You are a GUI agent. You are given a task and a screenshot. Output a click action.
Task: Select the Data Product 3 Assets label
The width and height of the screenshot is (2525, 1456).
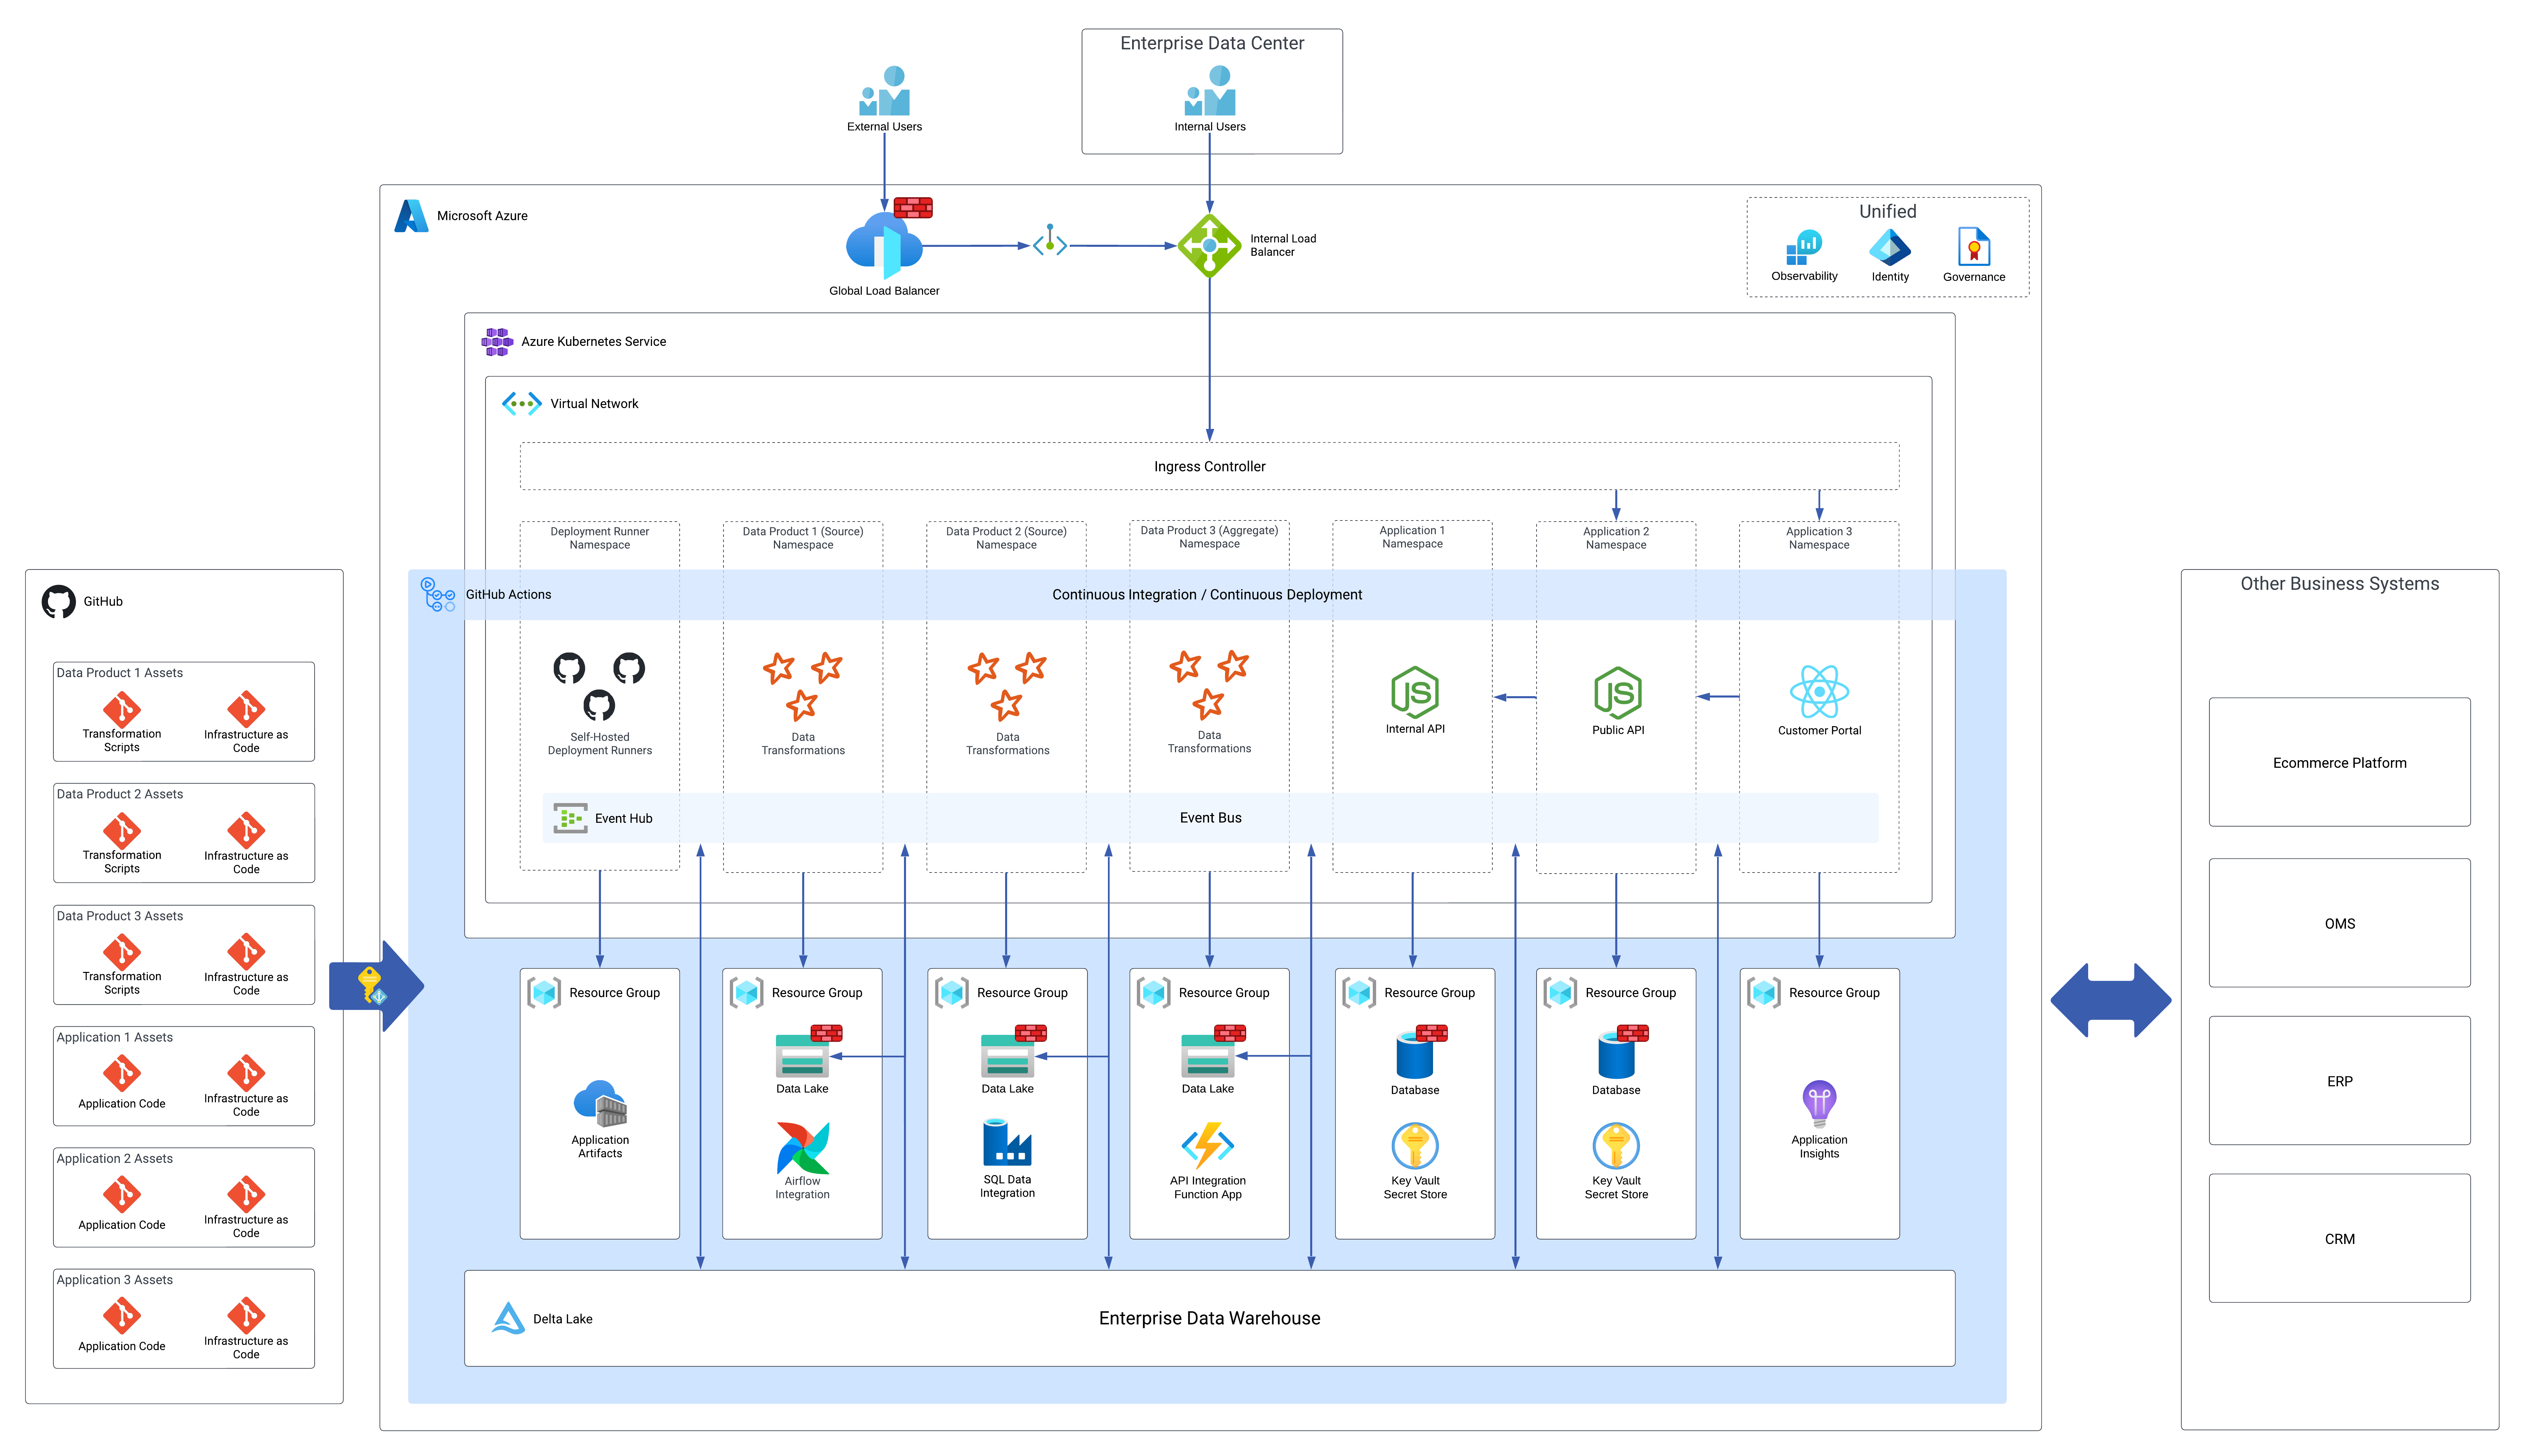(x=120, y=916)
